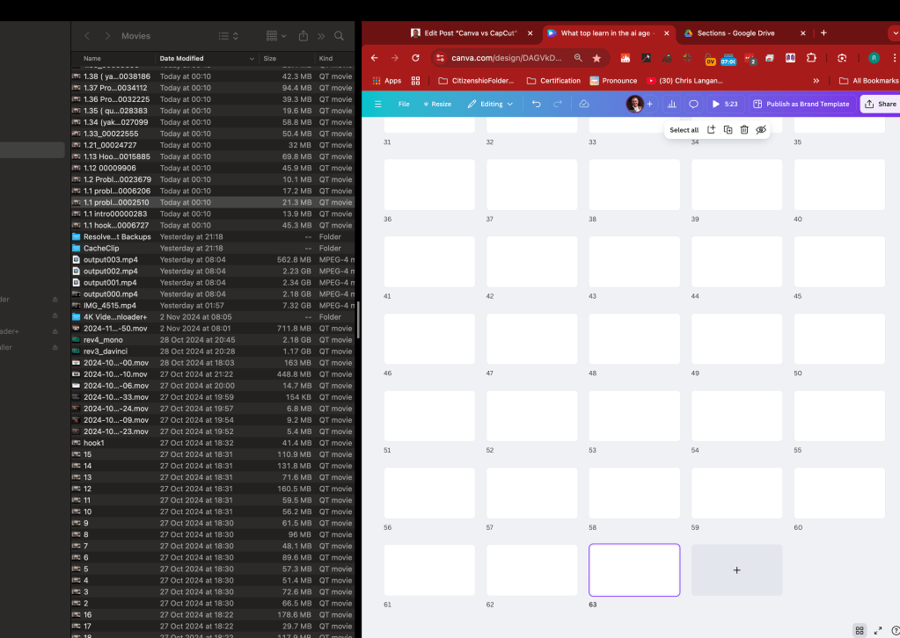
Task: Close the Sections - Google Drive tab
Action: 803,33
